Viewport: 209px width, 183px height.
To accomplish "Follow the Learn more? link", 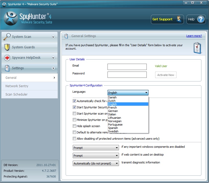I will (194, 36).
